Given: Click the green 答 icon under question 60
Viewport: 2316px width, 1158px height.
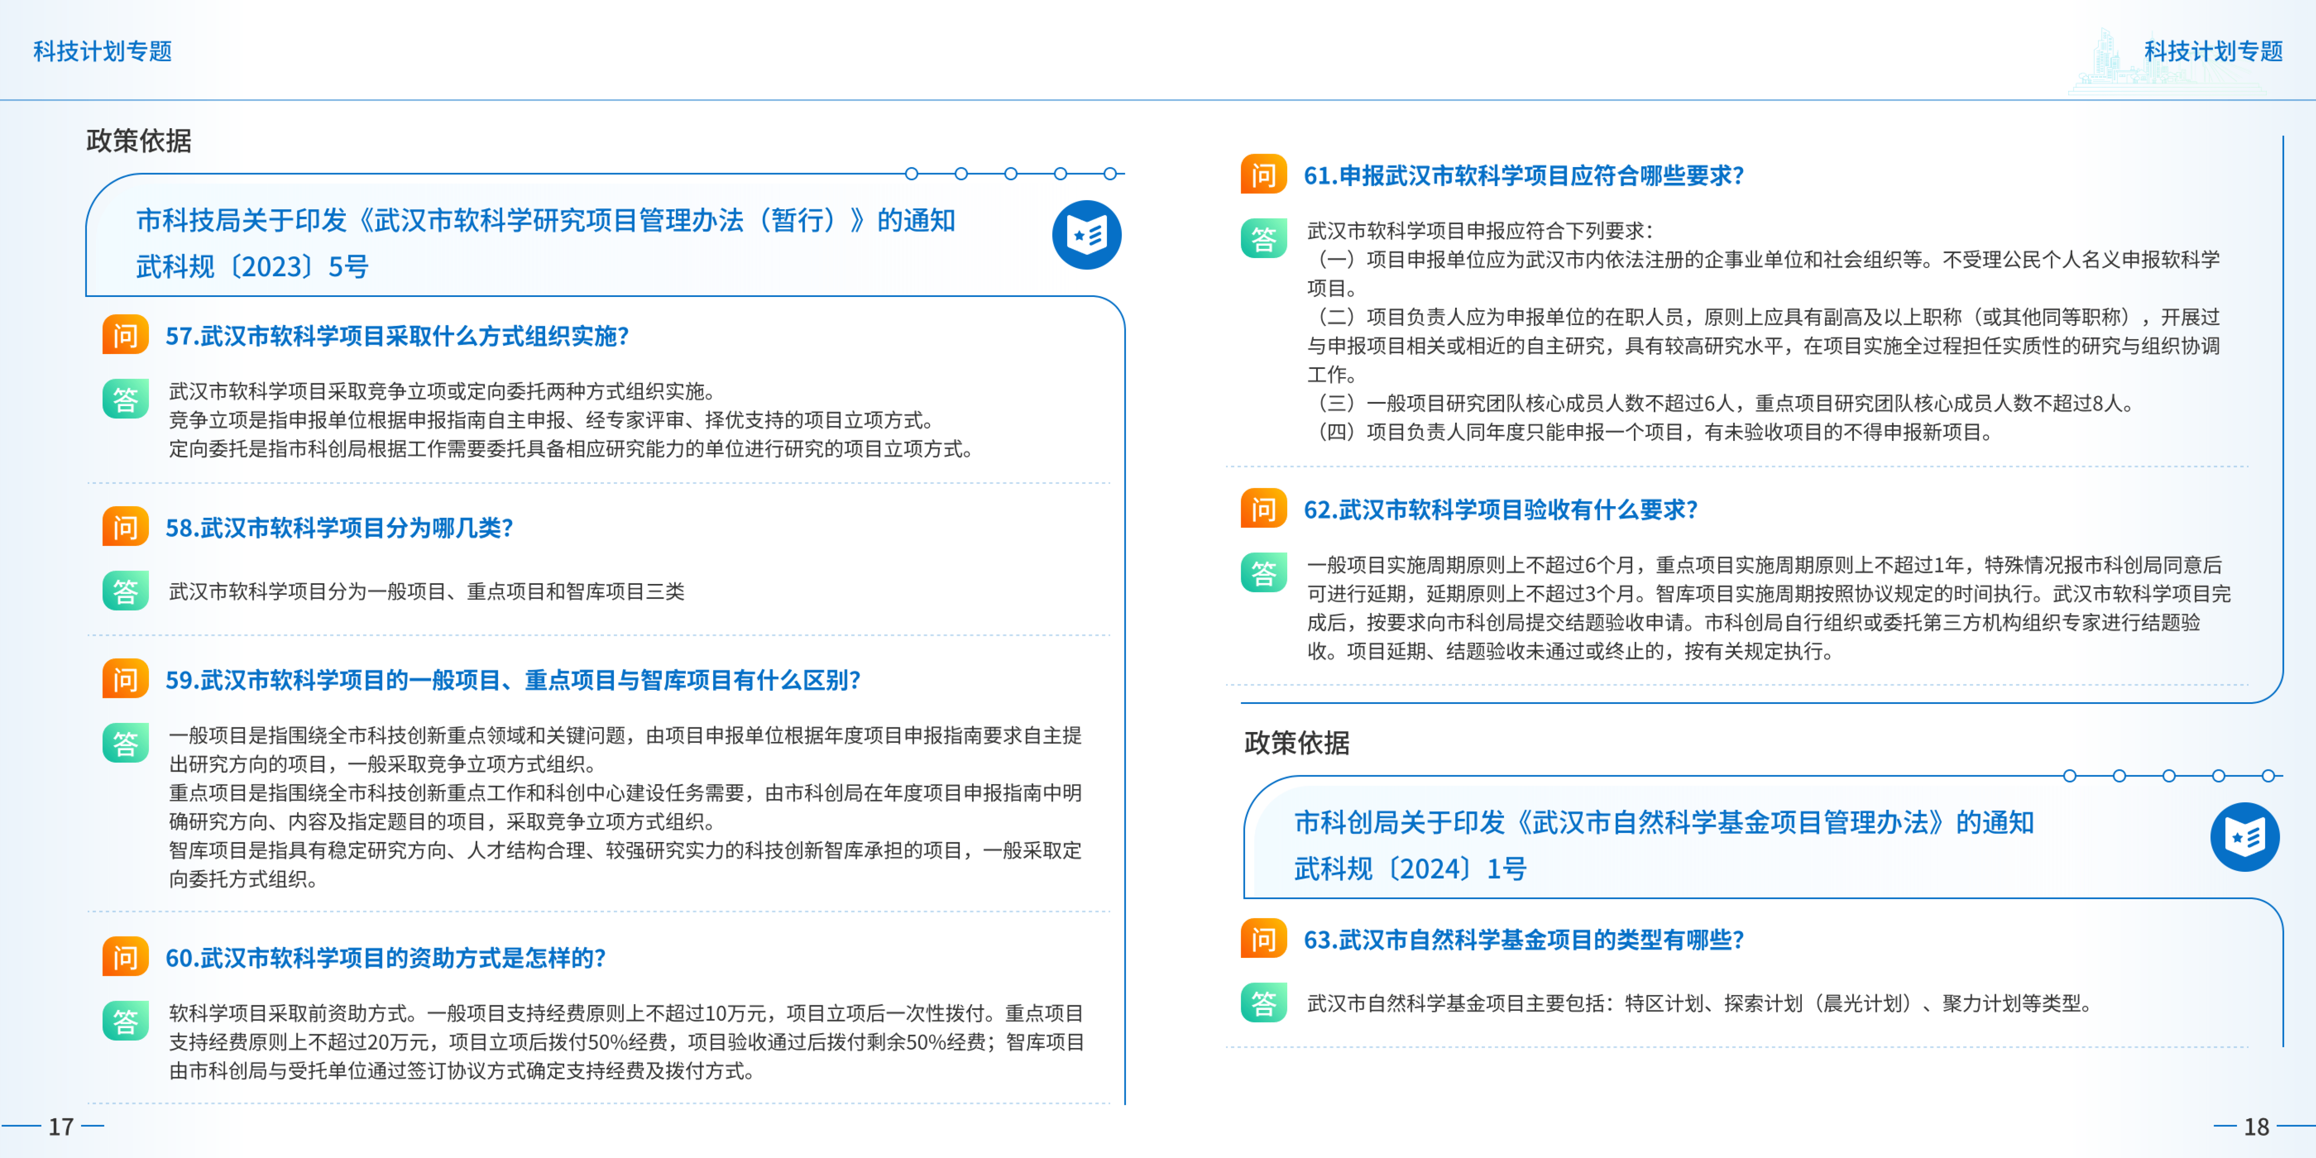Looking at the screenshot, I should [125, 1020].
